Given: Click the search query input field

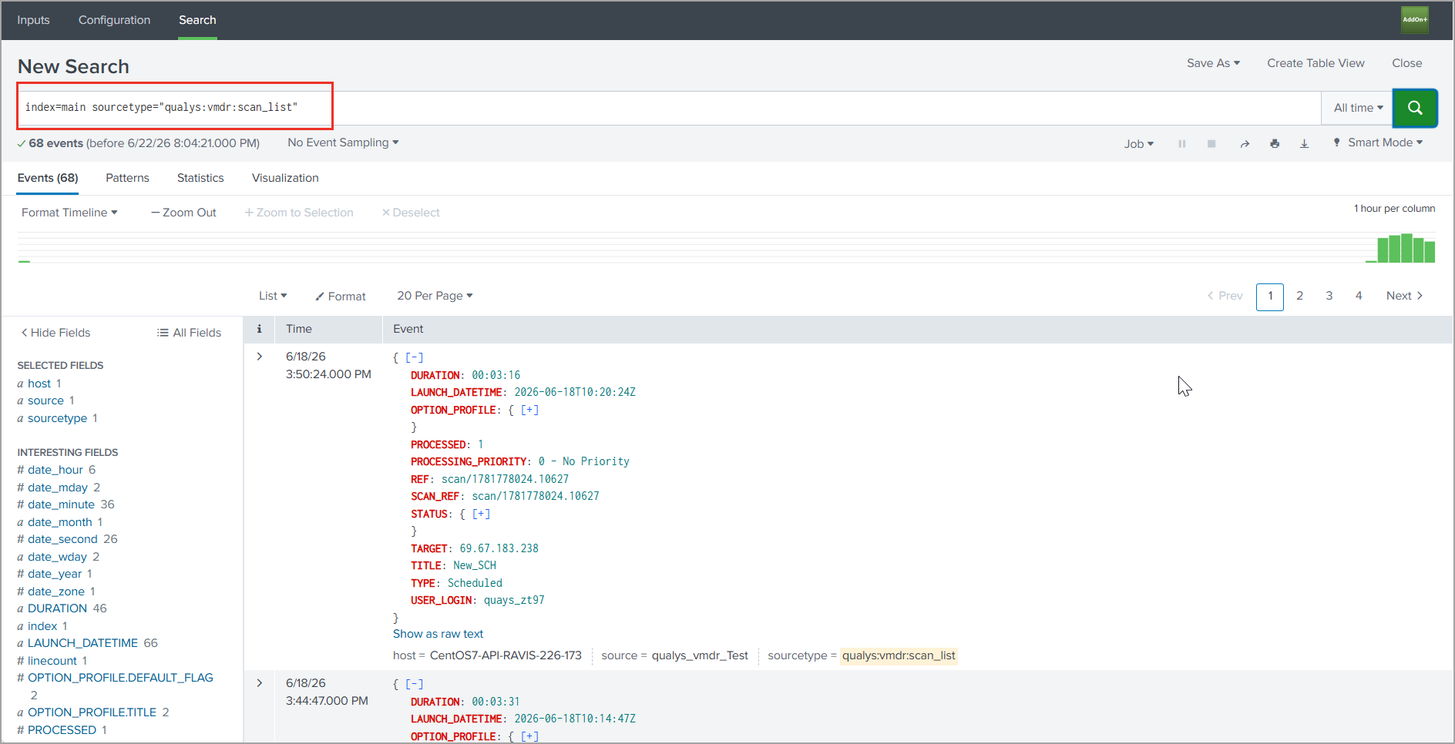Looking at the screenshot, I should pos(669,108).
